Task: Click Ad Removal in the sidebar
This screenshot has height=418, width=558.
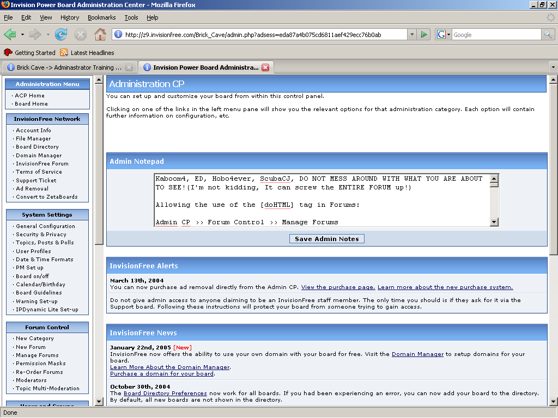Action: 32,189
